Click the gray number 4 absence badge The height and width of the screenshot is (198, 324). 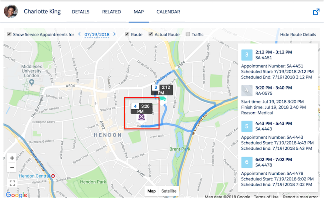coord(247,91)
